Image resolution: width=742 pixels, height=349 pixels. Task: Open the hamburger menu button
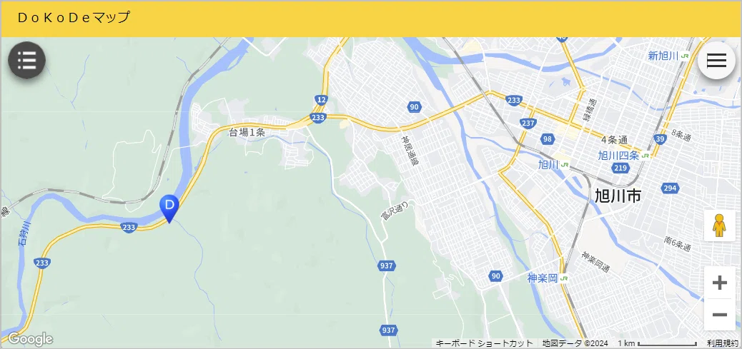click(x=716, y=61)
